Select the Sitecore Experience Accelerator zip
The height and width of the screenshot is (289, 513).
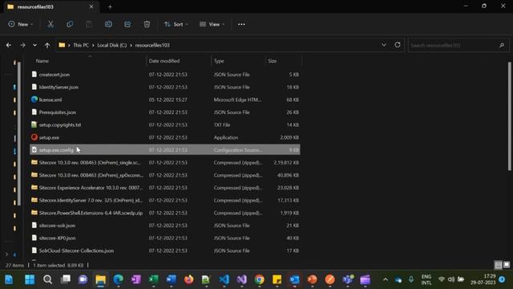pos(165,188)
